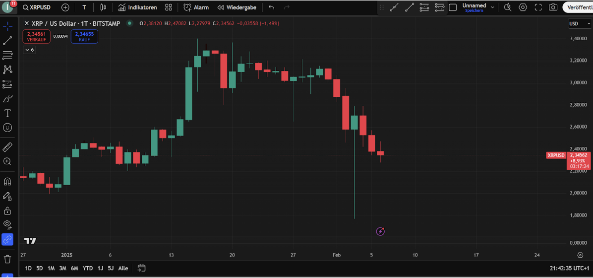Toggle hide all drawings eye icon
The height and width of the screenshot is (278, 593).
click(7, 224)
